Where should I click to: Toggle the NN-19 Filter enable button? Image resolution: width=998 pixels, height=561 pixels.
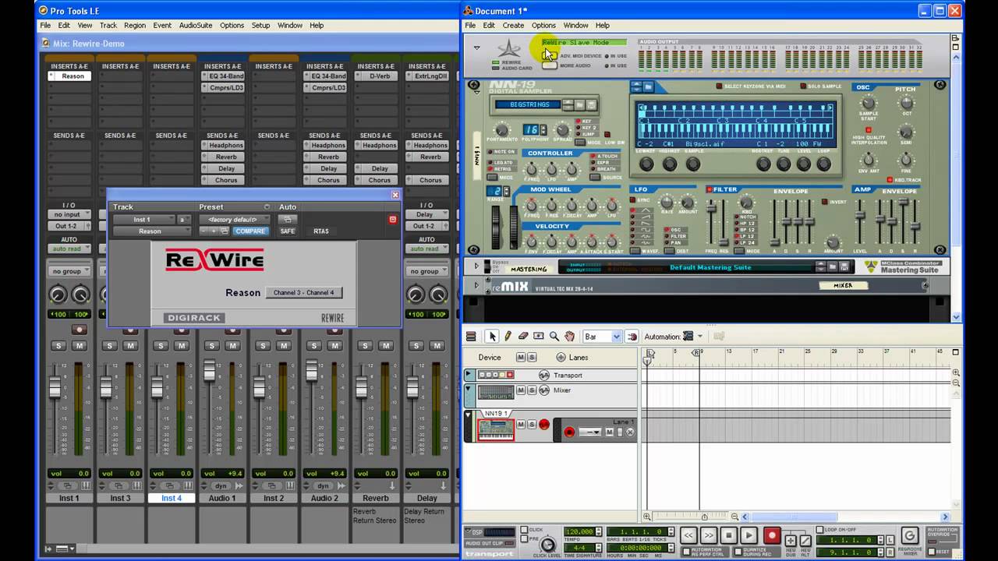tap(710, 189)
